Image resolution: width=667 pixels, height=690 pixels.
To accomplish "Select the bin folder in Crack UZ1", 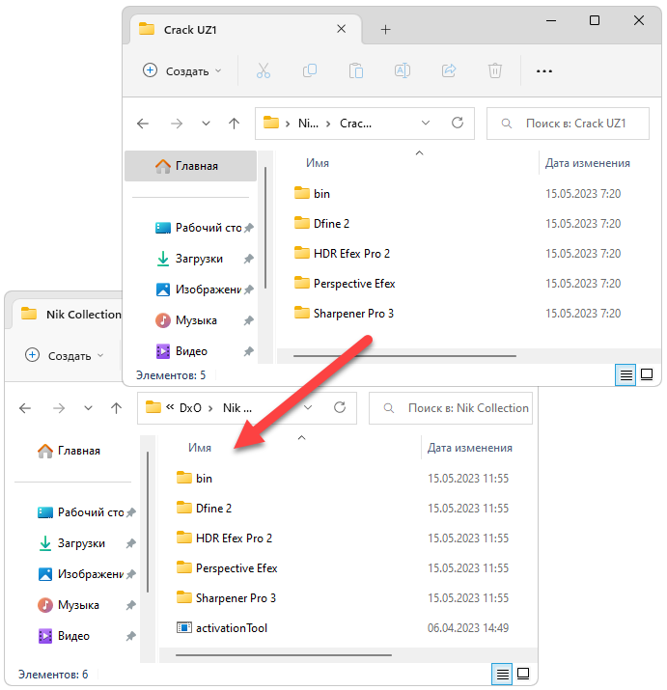I will (312, 194).
